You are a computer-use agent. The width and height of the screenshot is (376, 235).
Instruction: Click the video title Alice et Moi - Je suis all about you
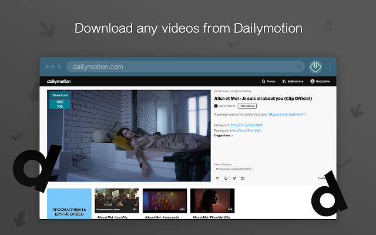point(263,98)
